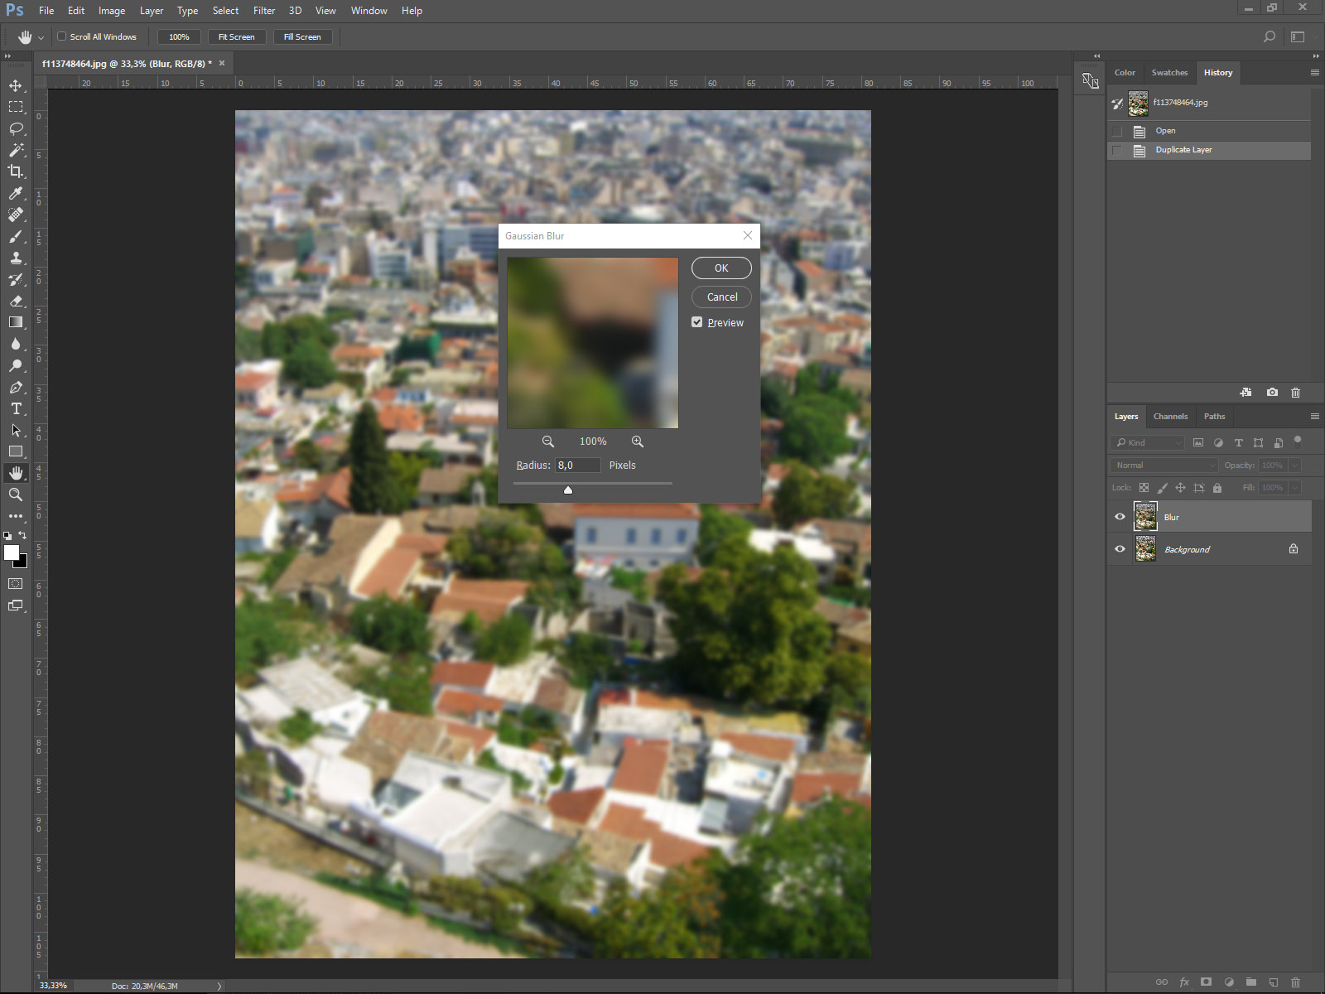Click the Radius input field
Viewport: 1325px width, 994px height.
[x=577, y=466]
